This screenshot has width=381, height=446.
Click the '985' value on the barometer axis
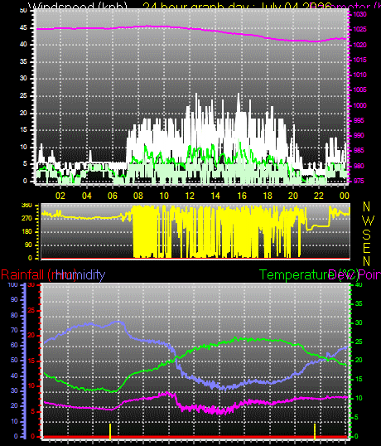[359, 151]
